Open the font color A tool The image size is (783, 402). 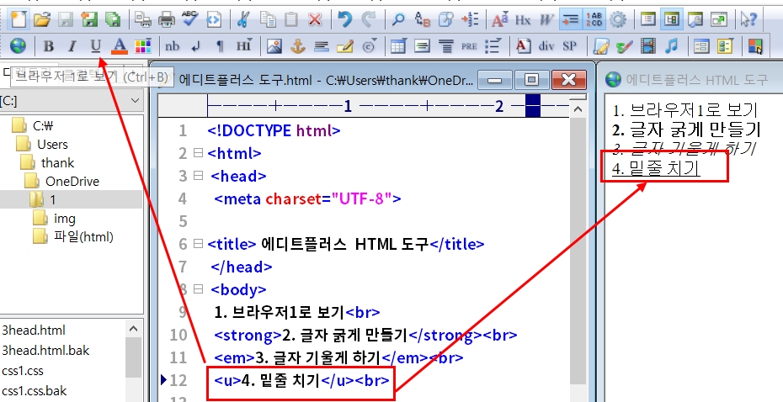click(119, 46)
